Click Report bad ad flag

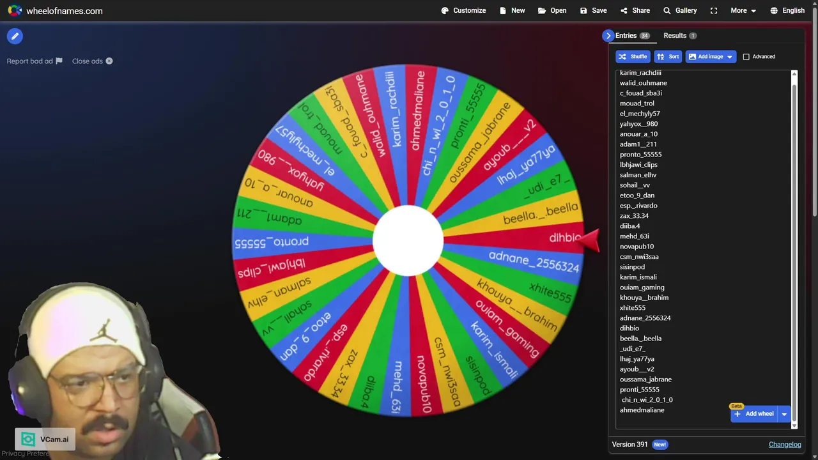coord(35,61)
